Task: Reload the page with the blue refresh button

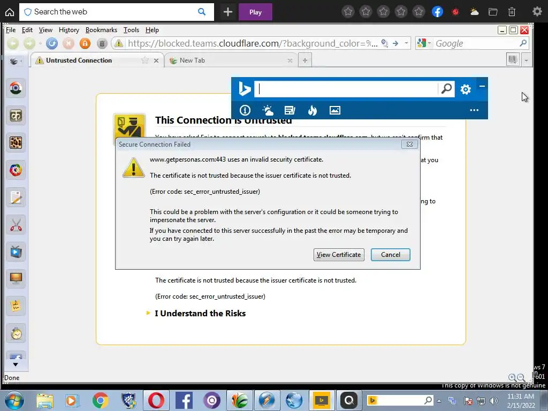Action: point(52,43)
